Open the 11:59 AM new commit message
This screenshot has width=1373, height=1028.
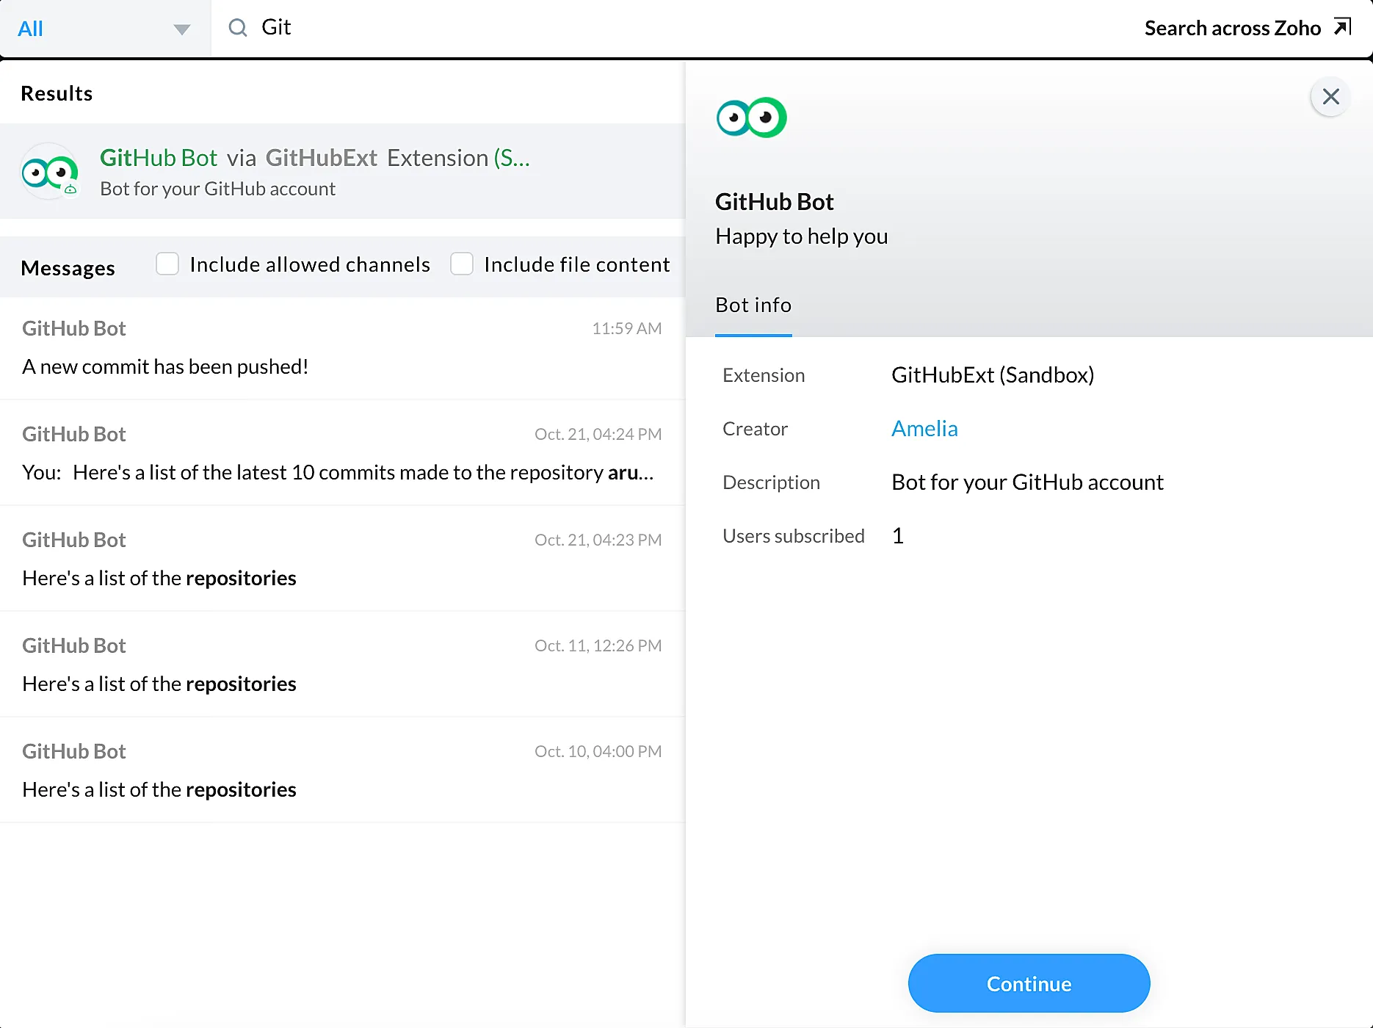(x=342, y=348)
